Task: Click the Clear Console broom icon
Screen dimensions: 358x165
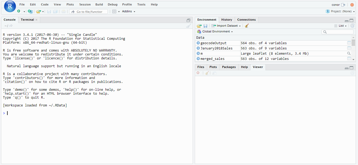Action: [188, 26]
